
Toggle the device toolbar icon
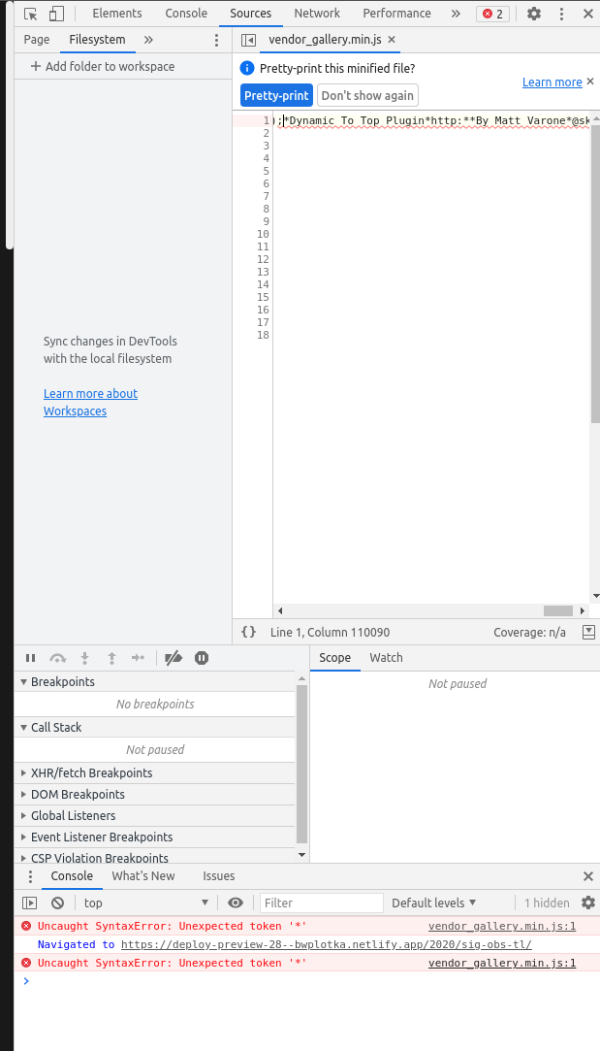pos(57,14)
